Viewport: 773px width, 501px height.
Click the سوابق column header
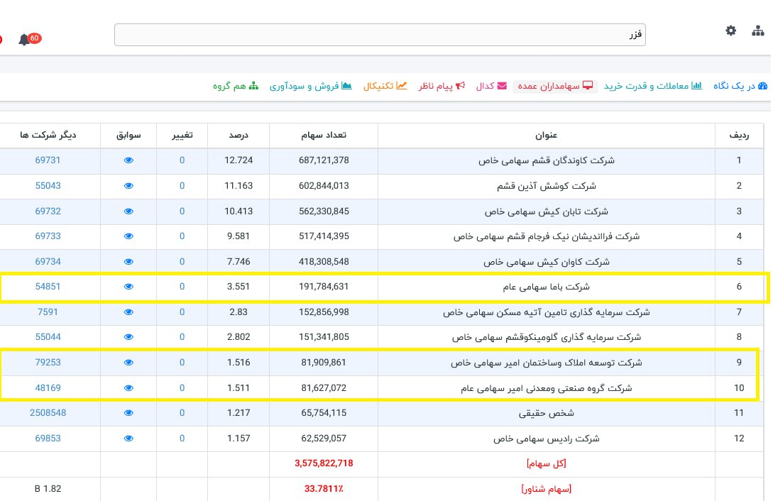point(128,135)
